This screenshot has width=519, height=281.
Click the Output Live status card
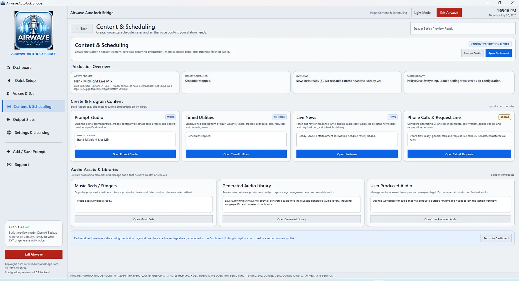(x=34, y=234)
